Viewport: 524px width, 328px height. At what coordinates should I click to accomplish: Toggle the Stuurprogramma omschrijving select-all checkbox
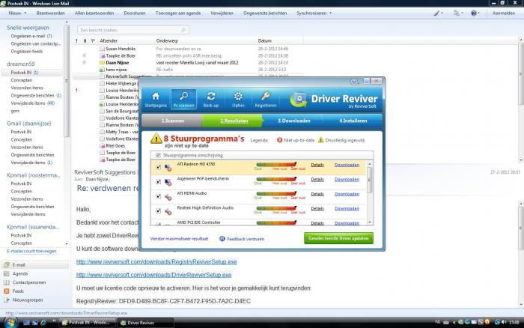tap(159, 155)
